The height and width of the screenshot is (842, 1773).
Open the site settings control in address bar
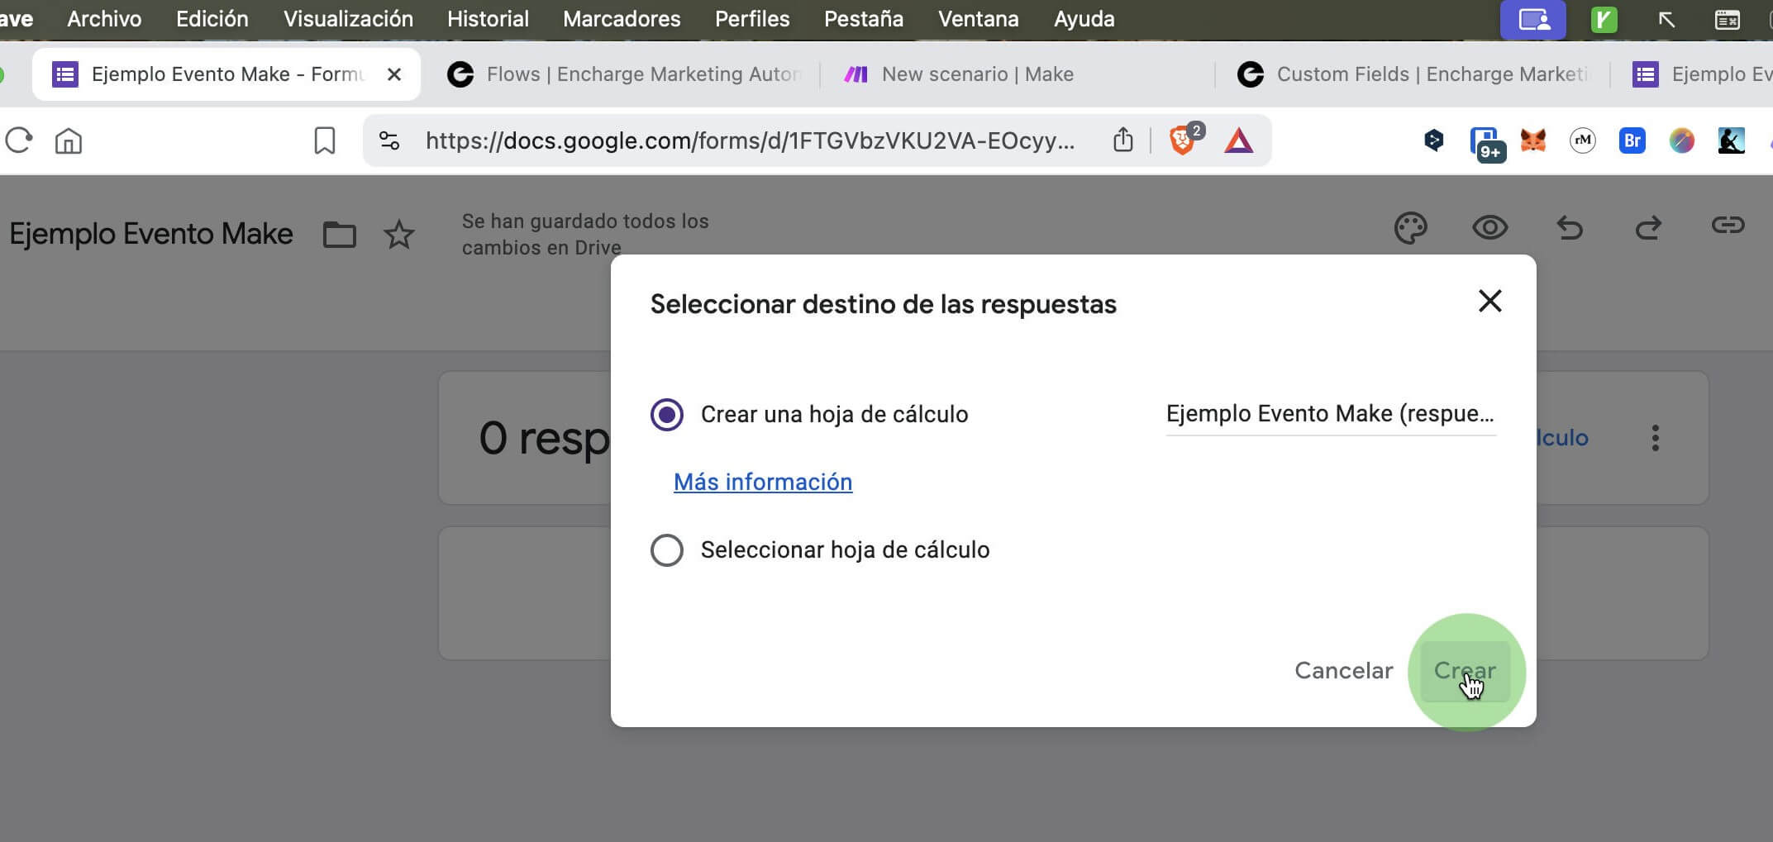pos(389,141)
